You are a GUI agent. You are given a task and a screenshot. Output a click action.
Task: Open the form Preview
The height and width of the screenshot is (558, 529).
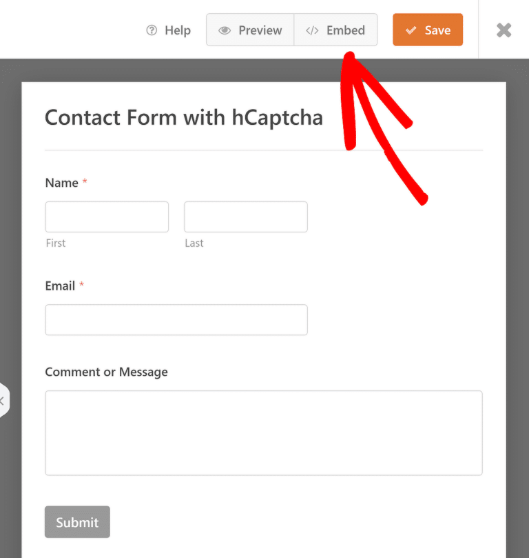point(249,30)
